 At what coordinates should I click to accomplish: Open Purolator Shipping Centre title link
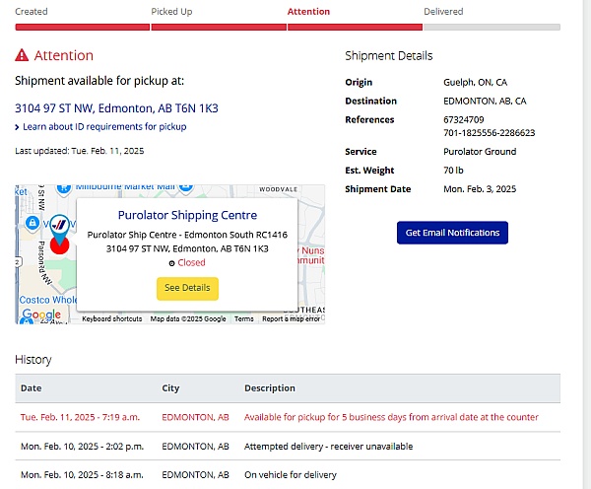pyautogui.click(x=187, y=215)
